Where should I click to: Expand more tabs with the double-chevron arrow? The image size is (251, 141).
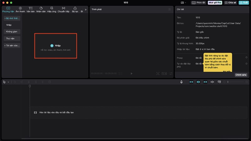tap(86, 9)
